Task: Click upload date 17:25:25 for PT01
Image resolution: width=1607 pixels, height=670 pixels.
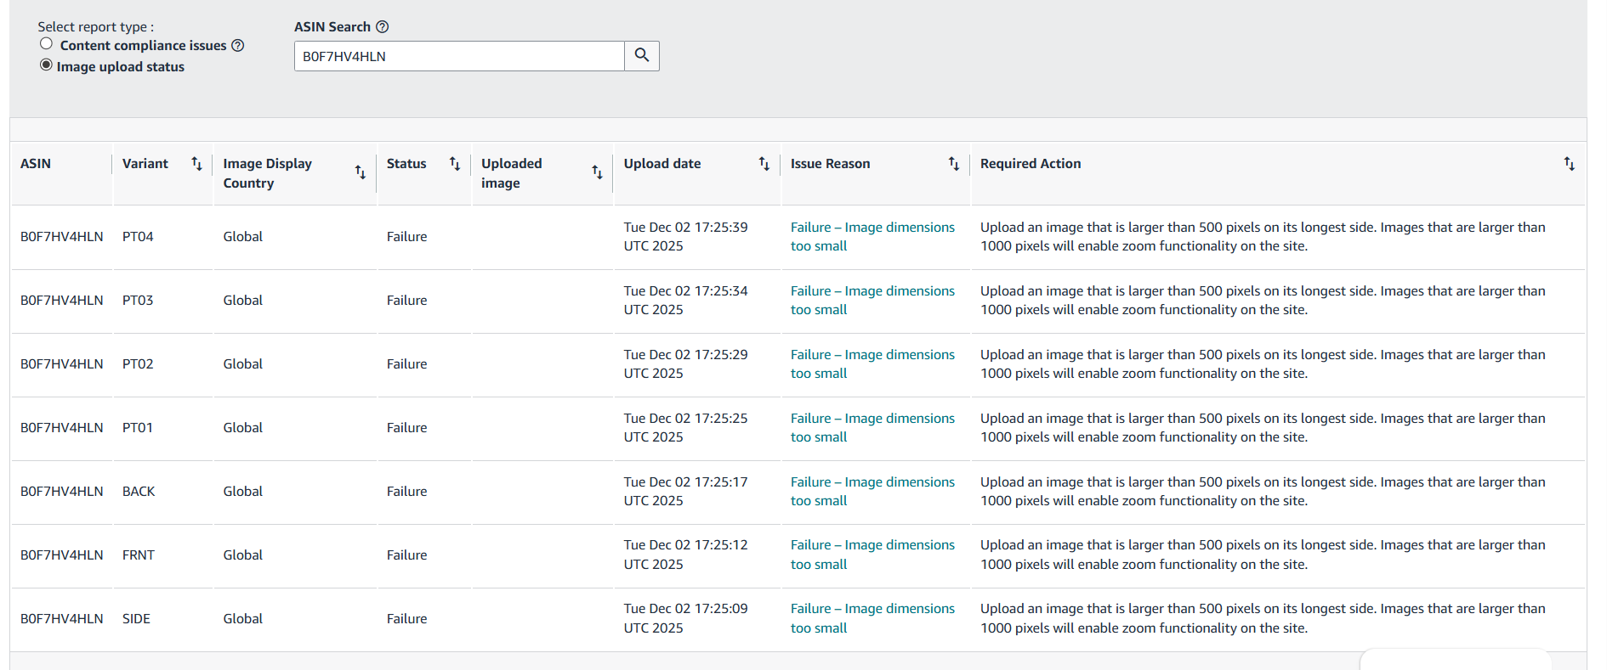Action: (x=686, y=428)
